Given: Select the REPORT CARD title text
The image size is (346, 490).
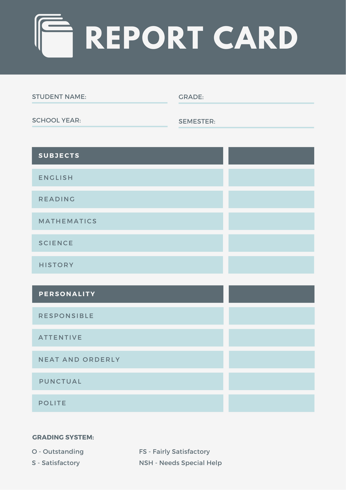Looking at the screenshot, I should (192, 38).
